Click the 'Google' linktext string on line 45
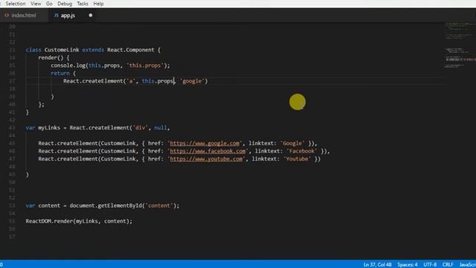This screenshot has height=268, width=476. tap(292, 144)
